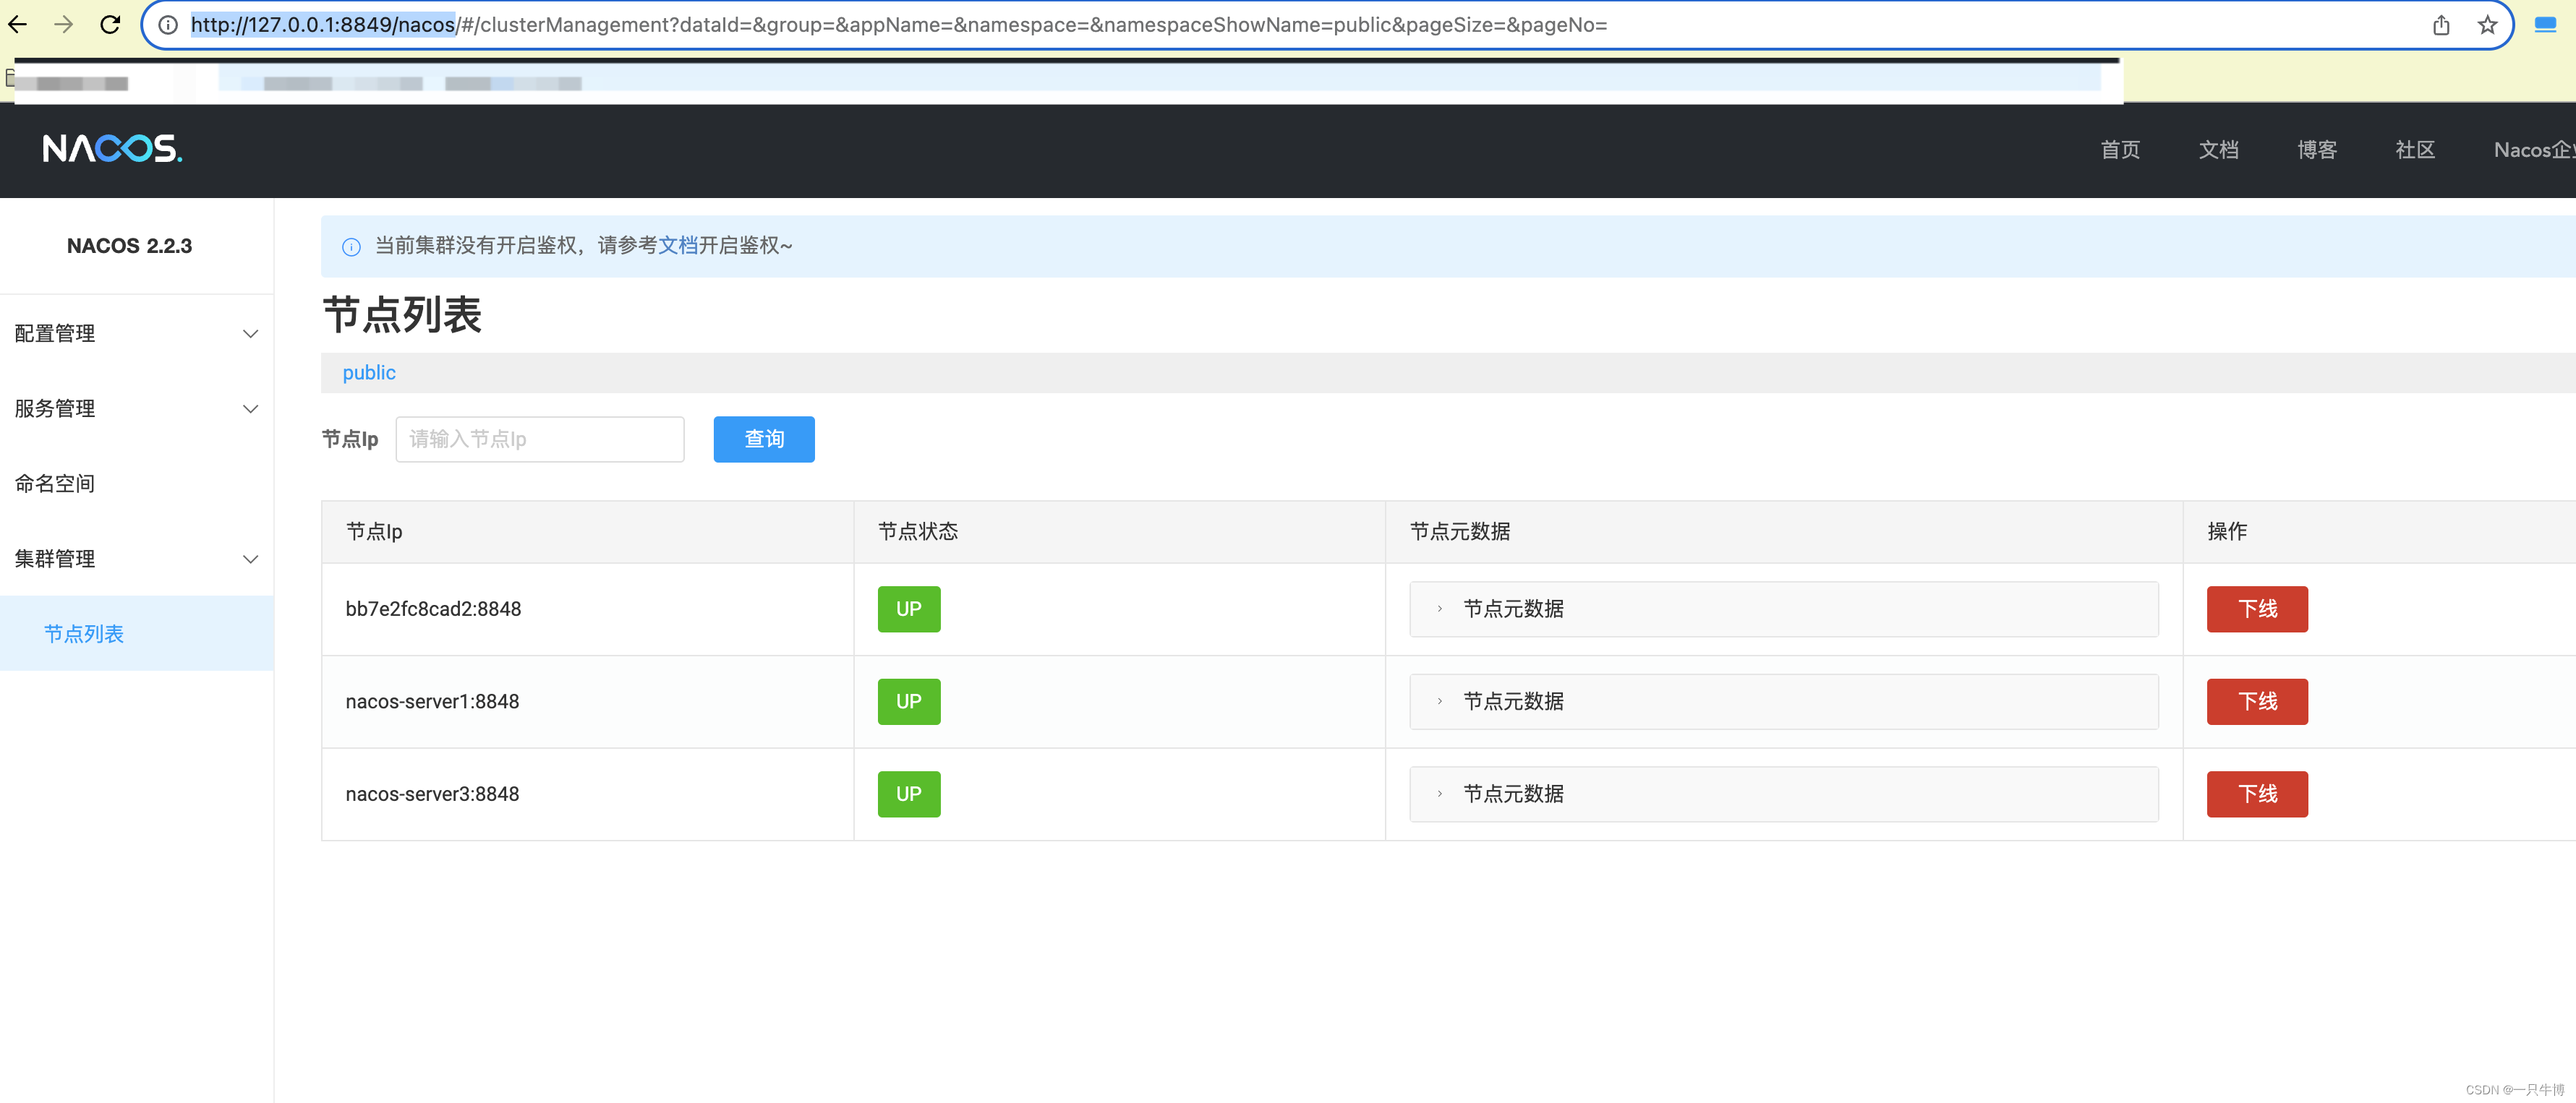Expand 节点元数据 for nacos-server1:8848

pyautogui.click(x=1783, y=701)
